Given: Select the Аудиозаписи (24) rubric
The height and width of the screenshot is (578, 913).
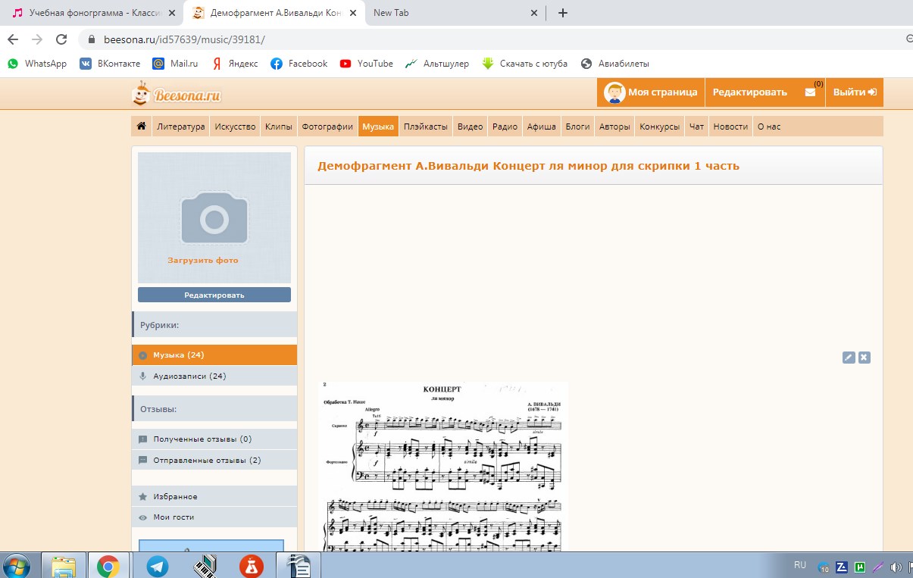Looking at the screenshot, I should click(214, 376).
